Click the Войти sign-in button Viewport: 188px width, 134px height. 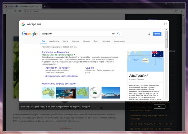click(x=157, y=34)
